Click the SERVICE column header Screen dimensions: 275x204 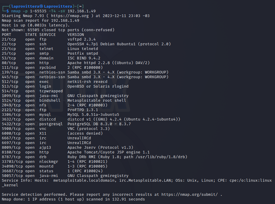pos(48,35)
